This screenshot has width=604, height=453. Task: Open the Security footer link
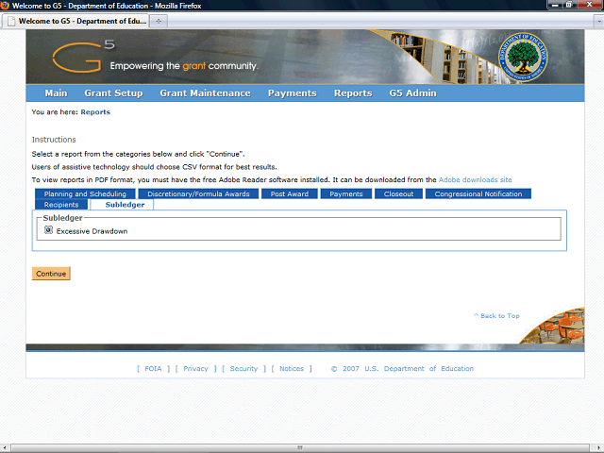point(243,369)
